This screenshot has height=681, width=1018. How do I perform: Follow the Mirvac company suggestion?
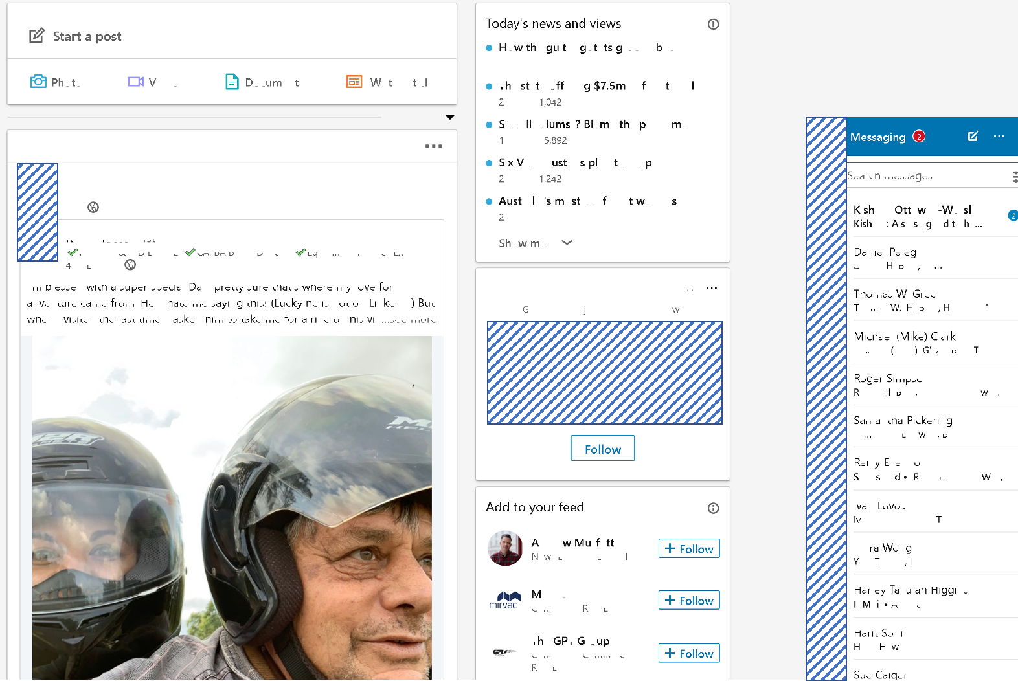(689, 600)
